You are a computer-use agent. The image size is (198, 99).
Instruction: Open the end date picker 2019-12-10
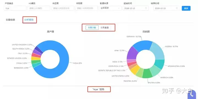(166, 8)
